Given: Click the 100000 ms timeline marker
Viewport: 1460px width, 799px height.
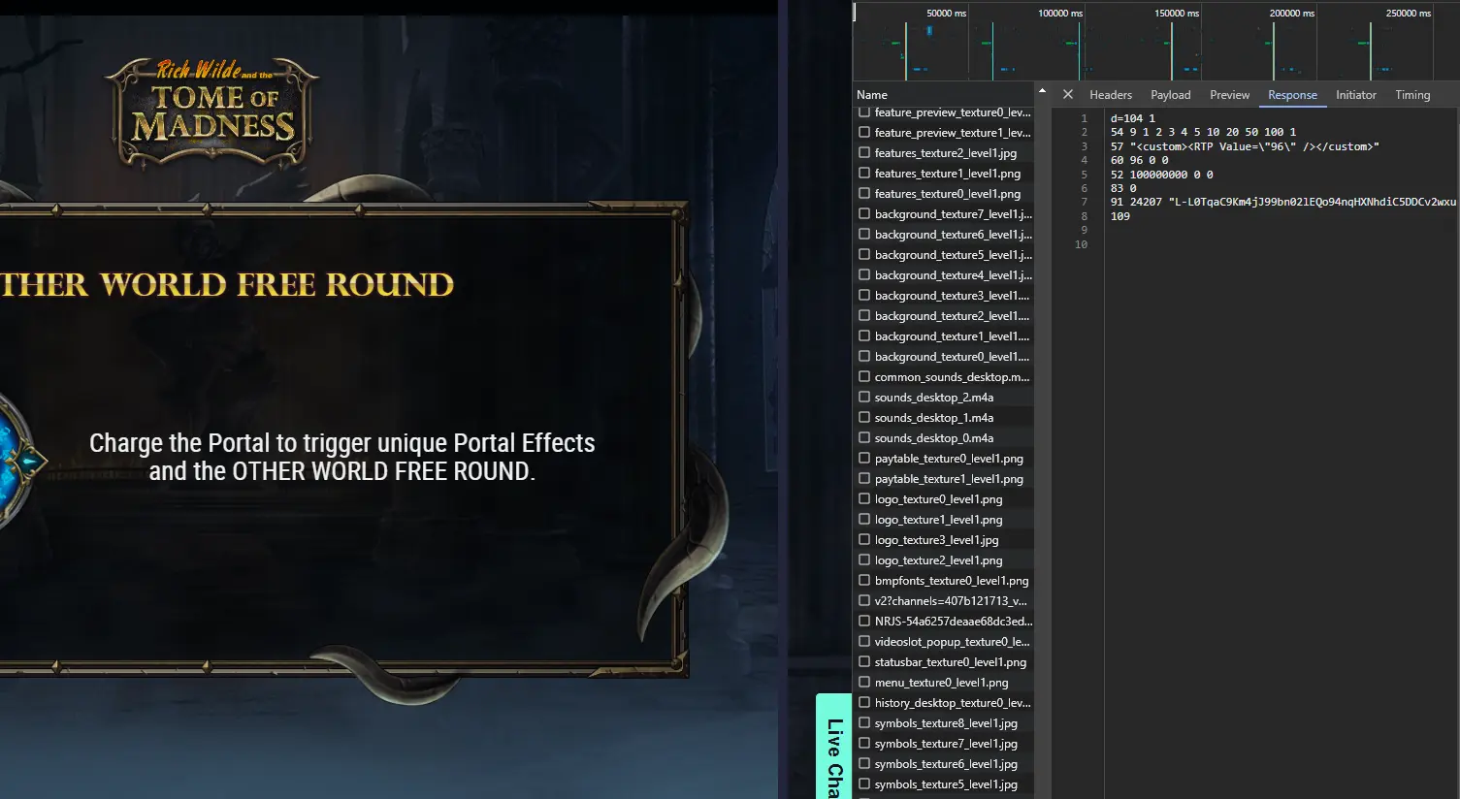Looking at the screenshot, I should click(x=1059, y=13).
